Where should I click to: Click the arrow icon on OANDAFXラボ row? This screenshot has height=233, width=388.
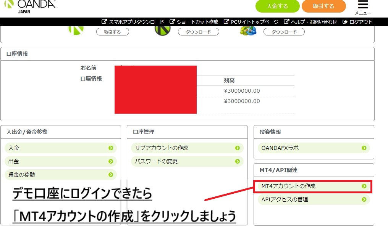[x=364, y=148]
